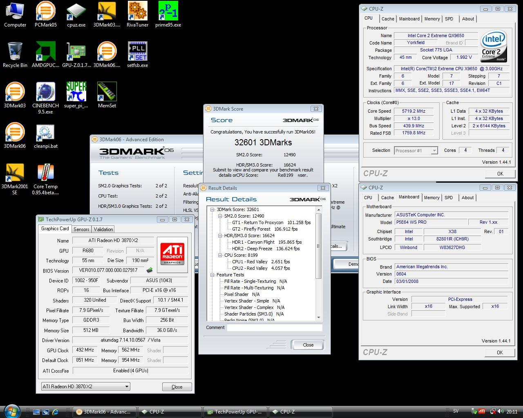Click the GPU Name field showing ATI Radeon HD 3870 X2
The height and width of the screenshot is (418, 523).
pos(113,240)
